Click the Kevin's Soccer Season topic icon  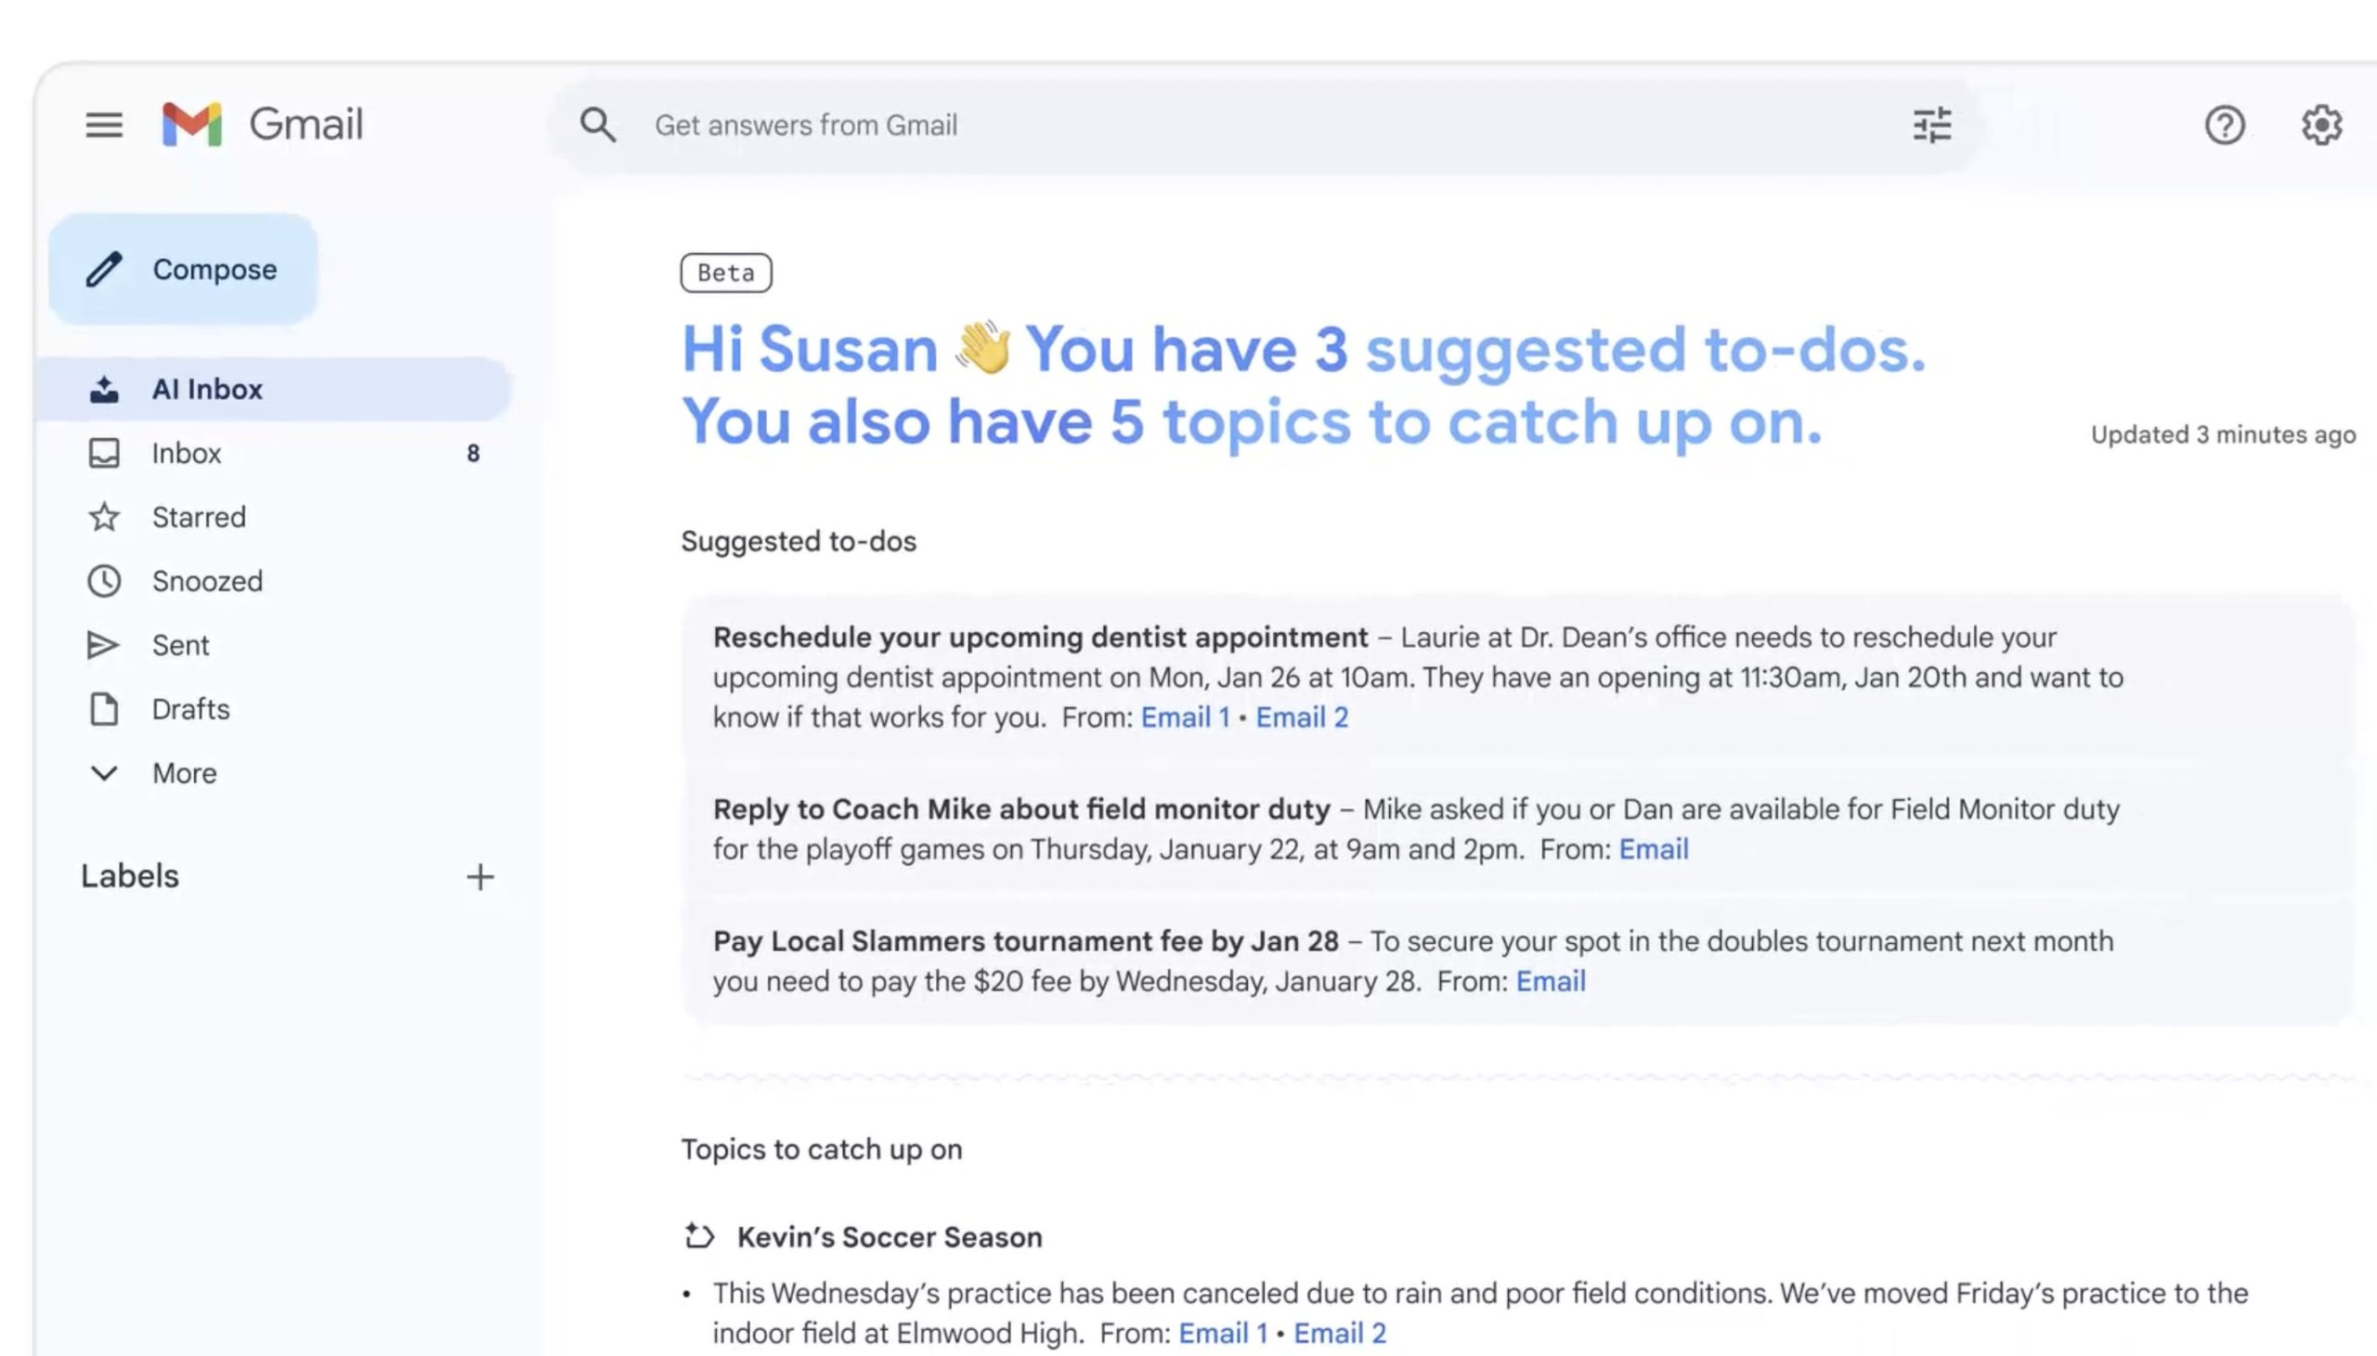coord(699,1236)
